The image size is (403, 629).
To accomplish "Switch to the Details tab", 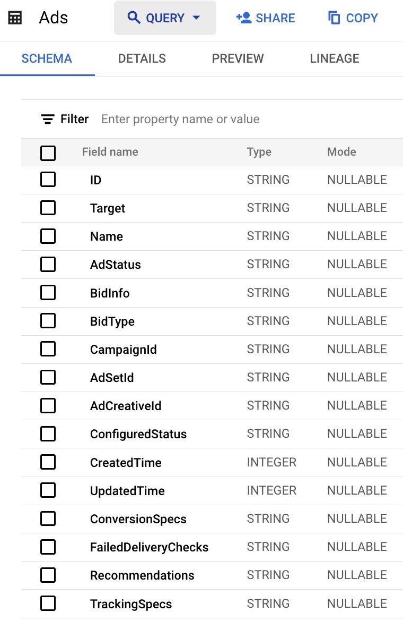I will click(x=142, y=58).
